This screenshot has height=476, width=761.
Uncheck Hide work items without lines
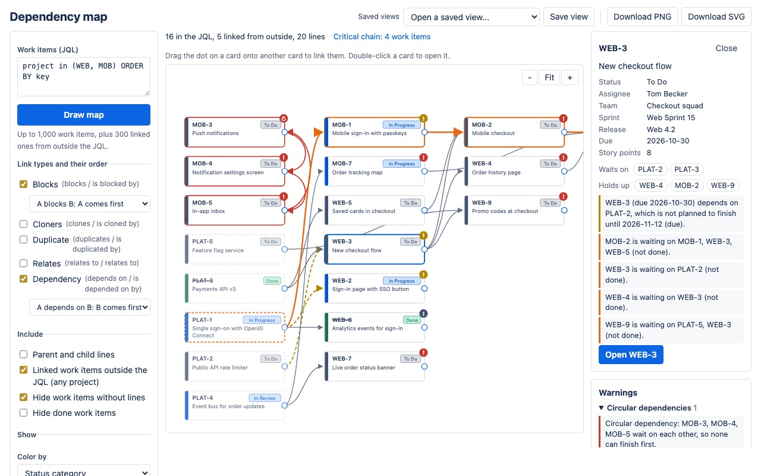pyautogui.click(x=24, y=397)
